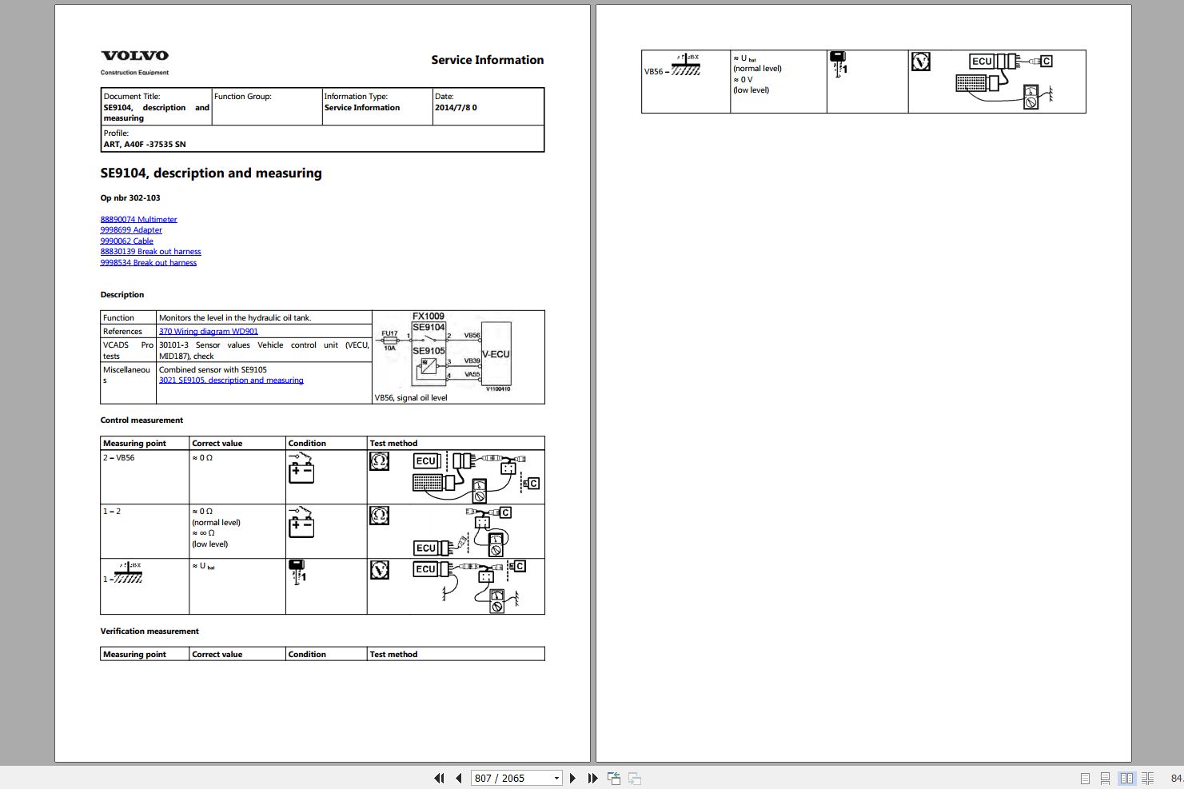Click the 'Control measurement' section heading
The height and width of the screenshot is (789, 1184).
(142, 420)
